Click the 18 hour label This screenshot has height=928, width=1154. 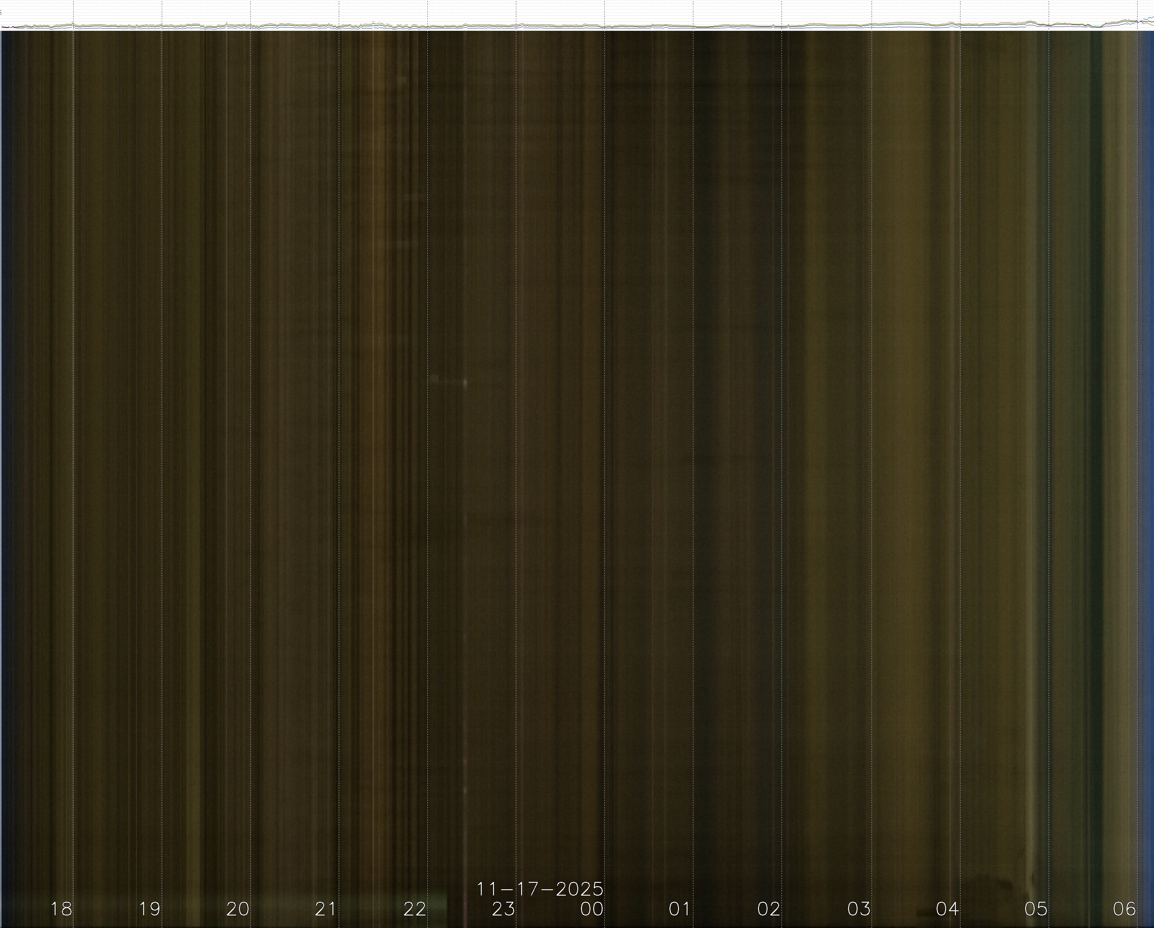click(x=61, y=909)
